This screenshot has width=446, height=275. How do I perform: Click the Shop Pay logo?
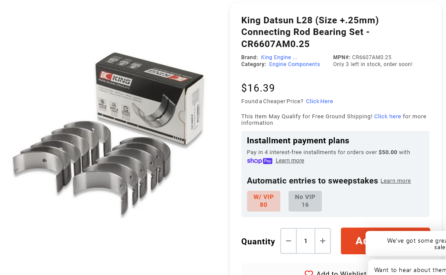(260, 161)
